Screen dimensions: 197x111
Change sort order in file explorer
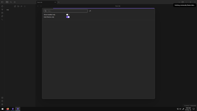pos(21,6)
